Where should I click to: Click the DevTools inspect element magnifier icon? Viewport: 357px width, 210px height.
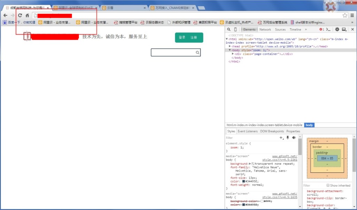(229, 30)
